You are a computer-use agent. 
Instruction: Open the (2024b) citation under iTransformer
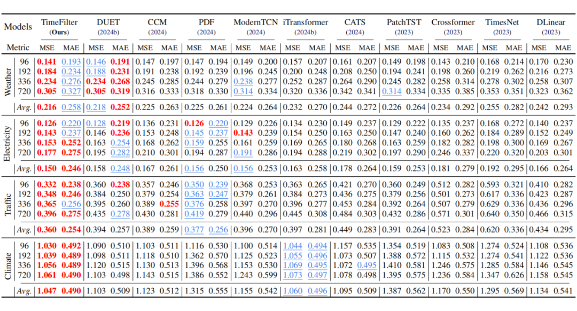point(306,33)
